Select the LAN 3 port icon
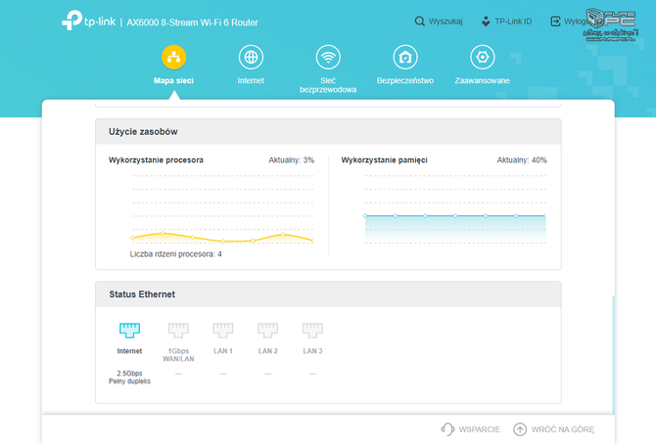Image resolution: width=656 pixels, height=444 pixels. click(312, 331)
